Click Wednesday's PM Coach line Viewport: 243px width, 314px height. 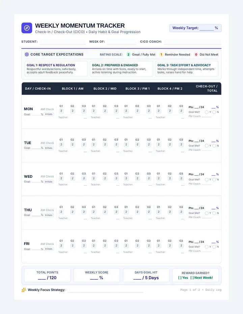pyautogui.click(x=206, y=184)
